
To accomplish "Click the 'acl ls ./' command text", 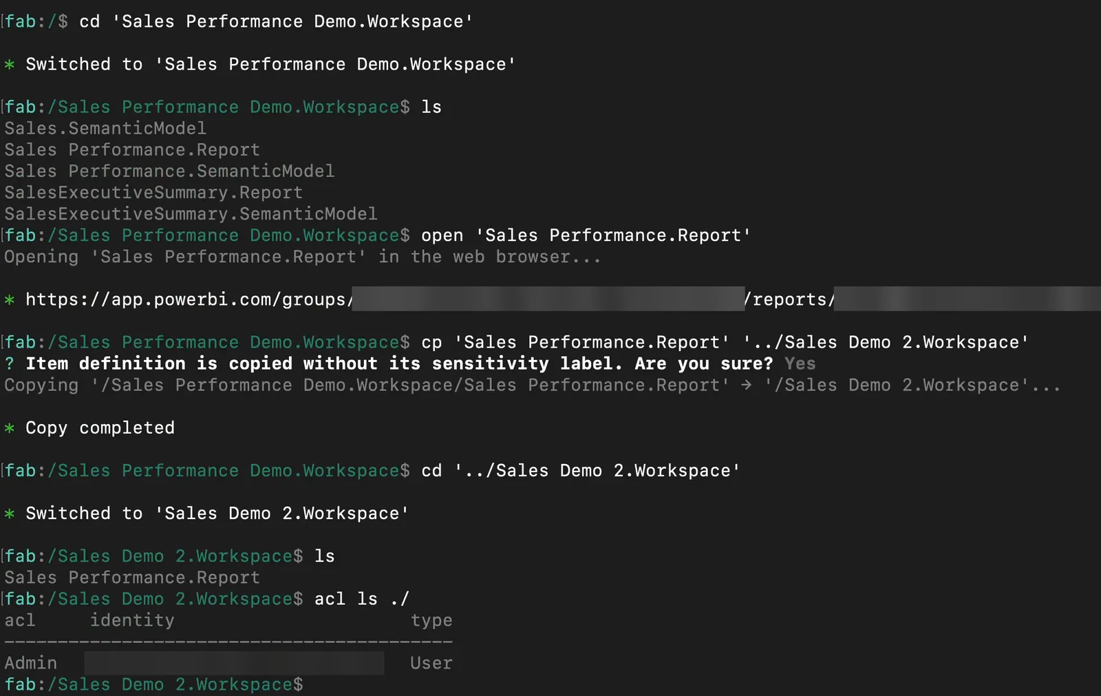I will (362, 598).
